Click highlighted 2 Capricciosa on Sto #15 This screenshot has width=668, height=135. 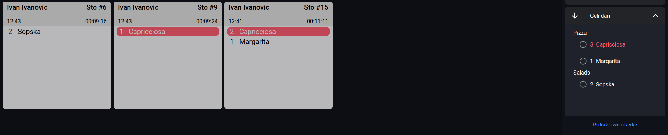point(278,32)
